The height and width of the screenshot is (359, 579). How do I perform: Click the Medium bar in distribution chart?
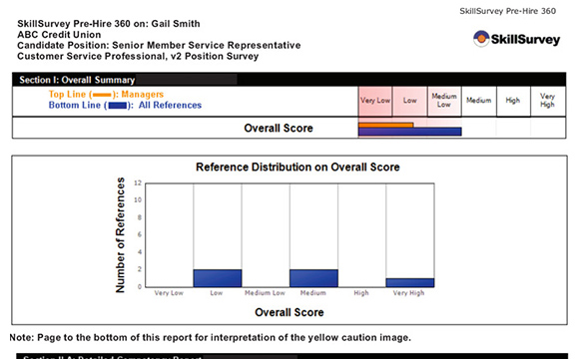point(313,278)
